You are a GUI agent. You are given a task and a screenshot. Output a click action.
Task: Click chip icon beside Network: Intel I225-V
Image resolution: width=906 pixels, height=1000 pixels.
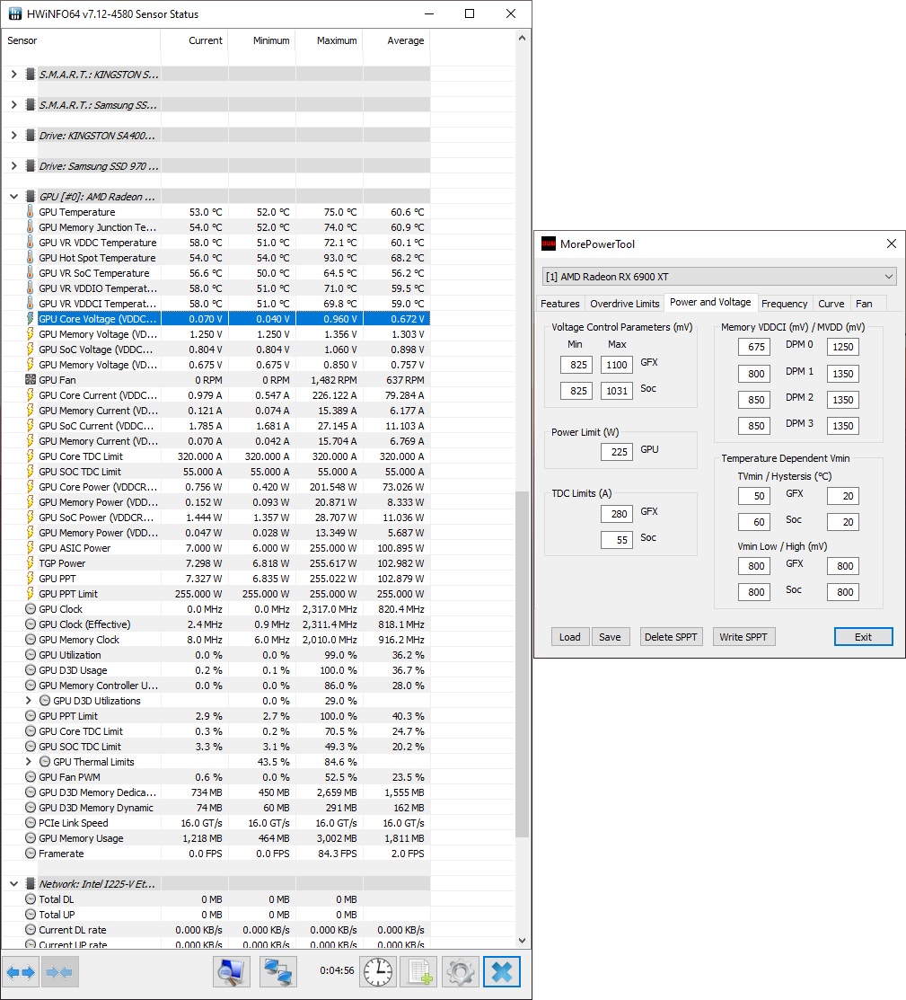tap(30, 884)
